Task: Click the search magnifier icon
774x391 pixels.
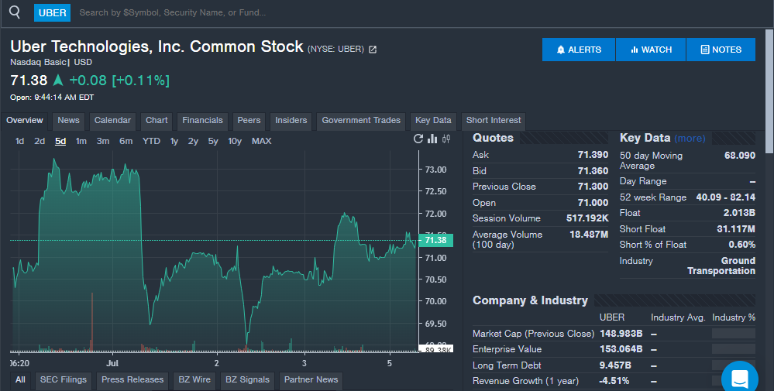Action: coord(15,12)
